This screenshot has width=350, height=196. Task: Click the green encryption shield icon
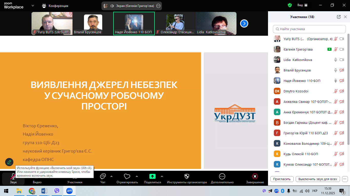(290, 5)
